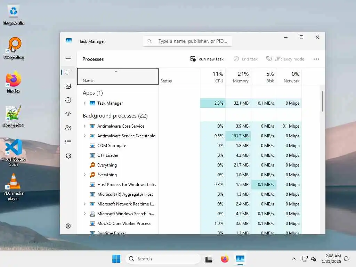Screen dimensions: 356x267
Task: Click the search magnifier icon in Task Manager
Action: click(x=149, y=41)
